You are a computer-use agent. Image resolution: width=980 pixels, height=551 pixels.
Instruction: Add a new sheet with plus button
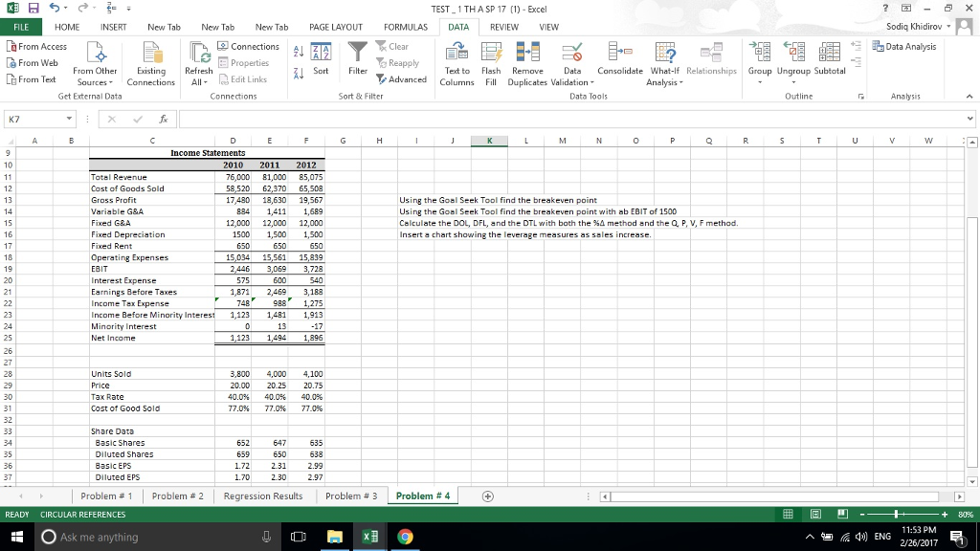pyautogui.click(x=487, y=496)
